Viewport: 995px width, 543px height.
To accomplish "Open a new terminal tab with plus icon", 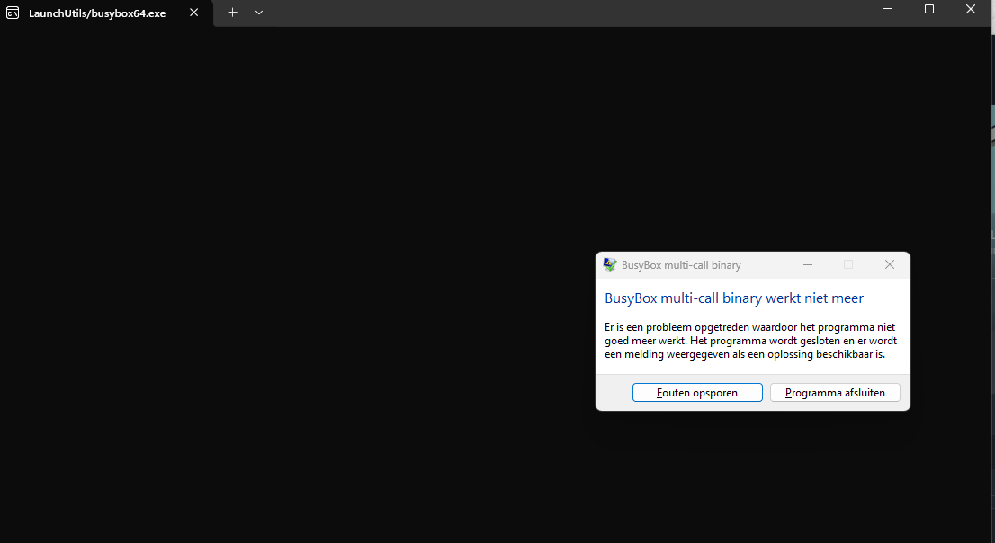I will [x=232, y=12].
